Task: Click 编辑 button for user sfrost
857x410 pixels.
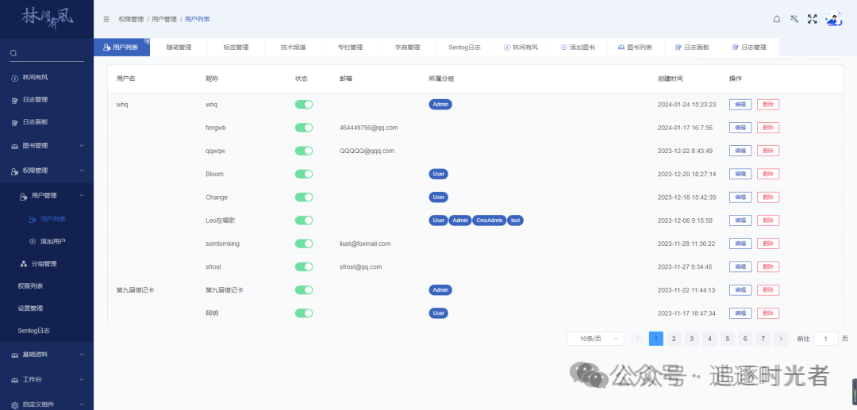Action: coord(740,267)
